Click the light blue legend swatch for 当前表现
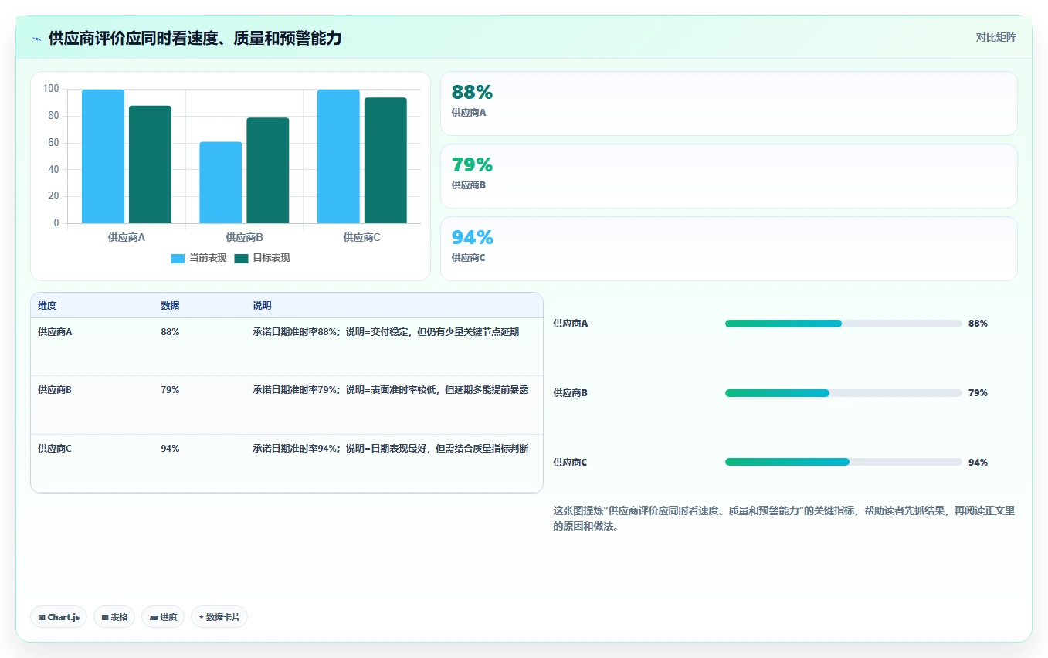The image size is (1048, 658). [x=178, y=258]
